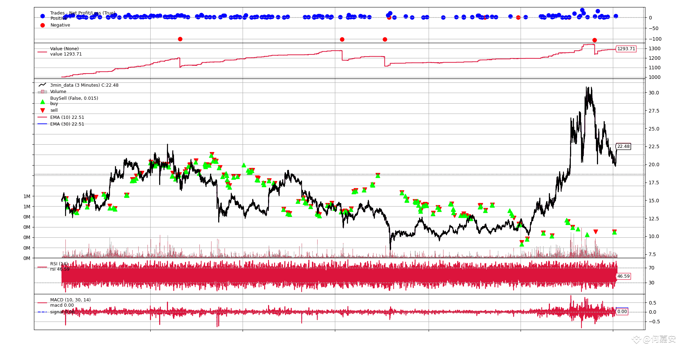Screen dimensions: 679x347
Task: Click the 'Negative' legend label
Action: [60, 25]
